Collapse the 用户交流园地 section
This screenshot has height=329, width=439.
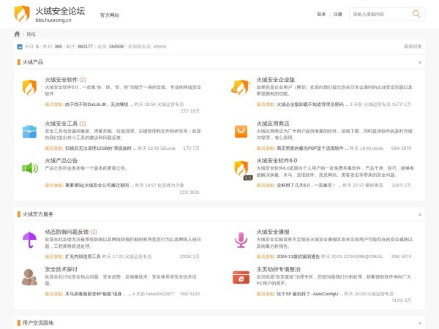coord(420,322)
